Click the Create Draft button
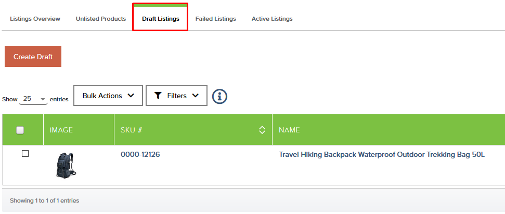505x214 pixels. coord(33,57)
